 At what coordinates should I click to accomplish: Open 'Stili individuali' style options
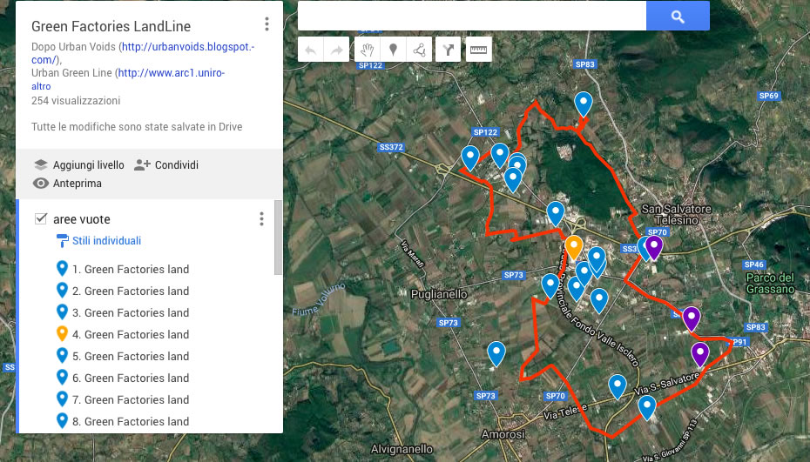click(x=105, y=241)
